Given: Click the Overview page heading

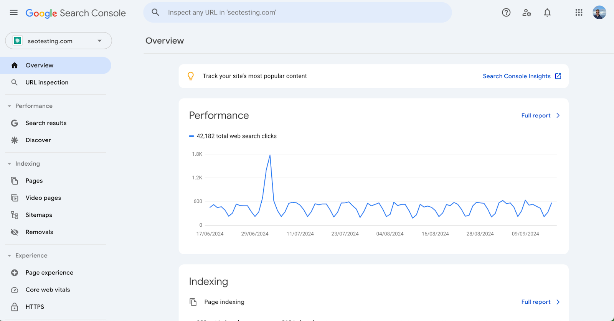Looking at the screenshot, I should point(165,41).
